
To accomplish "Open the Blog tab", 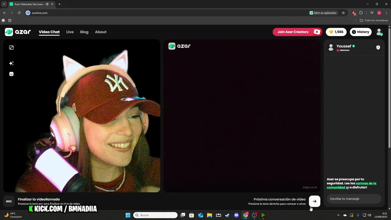I will [x=84, y=32].
